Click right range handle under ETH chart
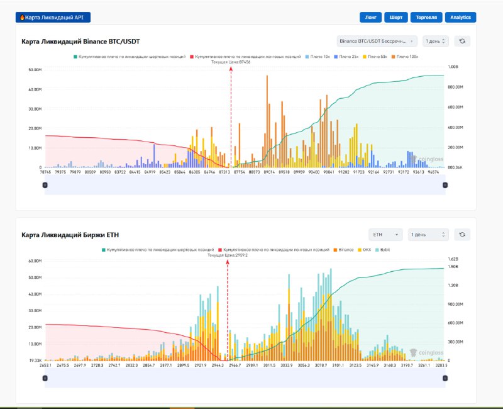 coord(445,378)
